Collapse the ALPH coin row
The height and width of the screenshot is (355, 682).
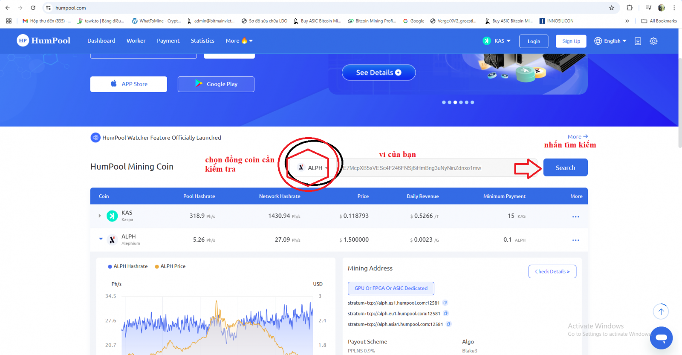pyautogui.click(x=101, y=239)
